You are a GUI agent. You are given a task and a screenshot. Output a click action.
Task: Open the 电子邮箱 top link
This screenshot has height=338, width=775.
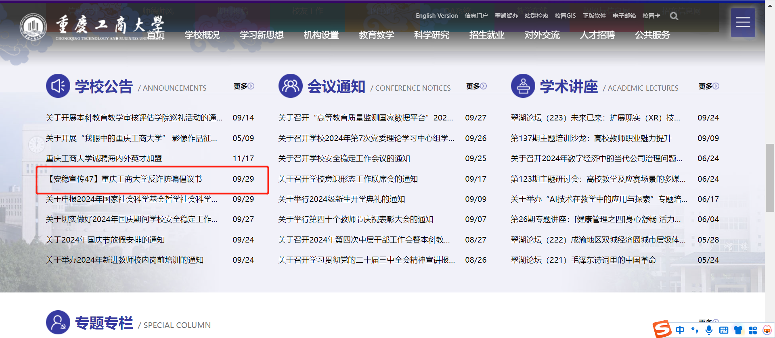point(624,16)
